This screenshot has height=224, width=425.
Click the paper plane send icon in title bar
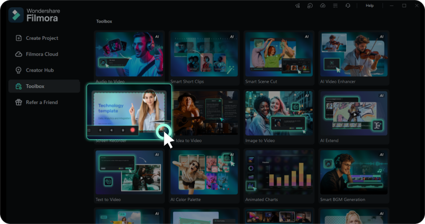(297, 6)
